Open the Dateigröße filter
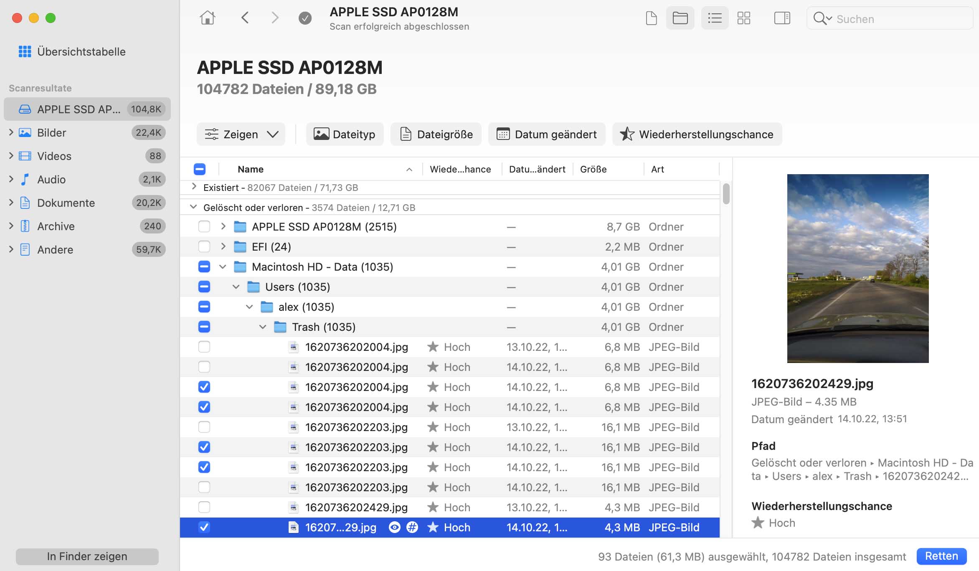 436,134
